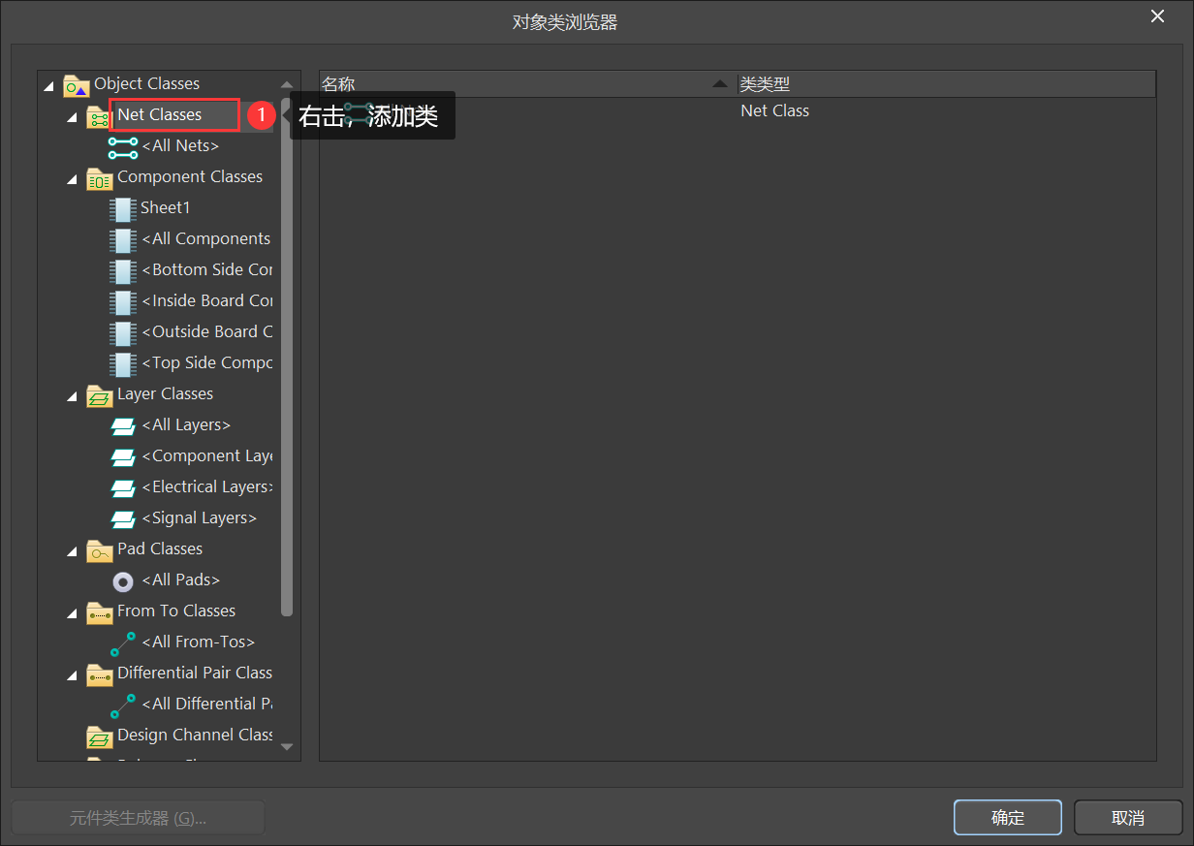
Task: Collapse the From To Classes node
Action: (x=73, y=613)
